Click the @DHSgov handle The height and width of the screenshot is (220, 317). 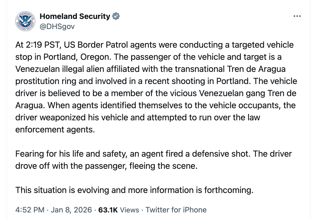(x=57, y=26)
